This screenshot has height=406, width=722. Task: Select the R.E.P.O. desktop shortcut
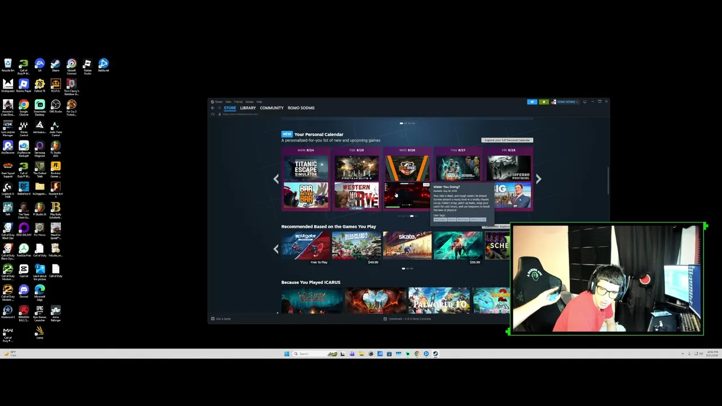pyautogui.click(x=55, y=86)
